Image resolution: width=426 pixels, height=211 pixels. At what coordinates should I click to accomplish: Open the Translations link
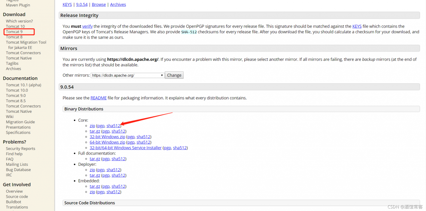pos(17,207)
